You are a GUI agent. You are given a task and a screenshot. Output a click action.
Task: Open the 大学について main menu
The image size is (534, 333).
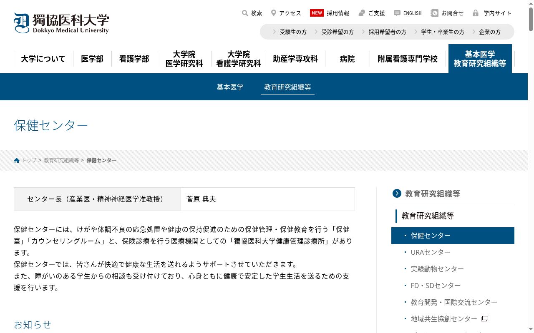coord(43,59)
